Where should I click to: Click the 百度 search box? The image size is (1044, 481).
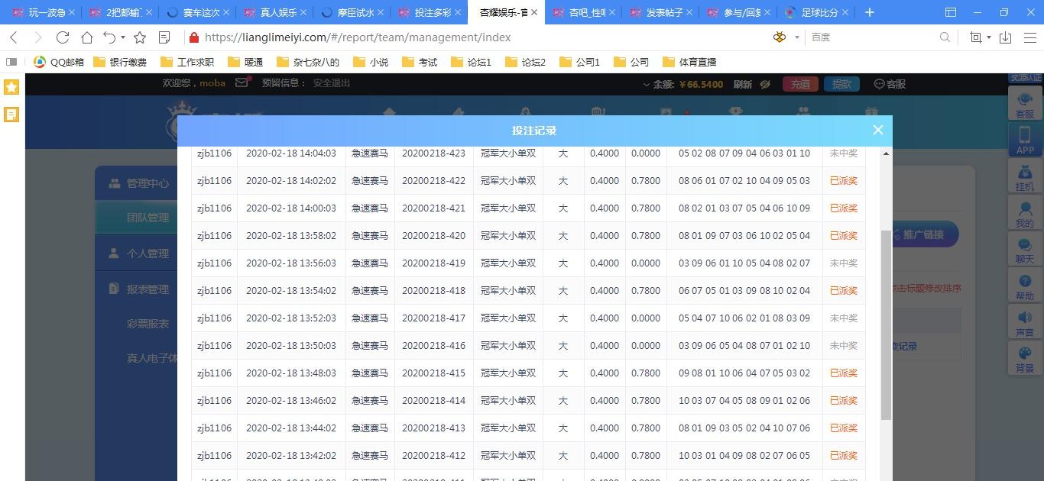871,37
